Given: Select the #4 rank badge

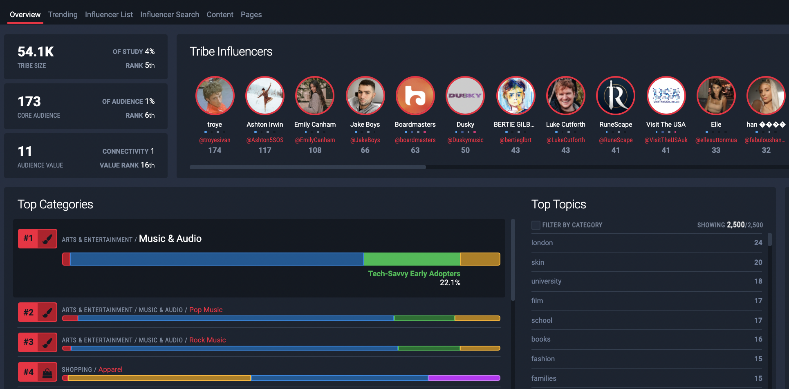Looking at the screenshot, I should tap(28, 372).
